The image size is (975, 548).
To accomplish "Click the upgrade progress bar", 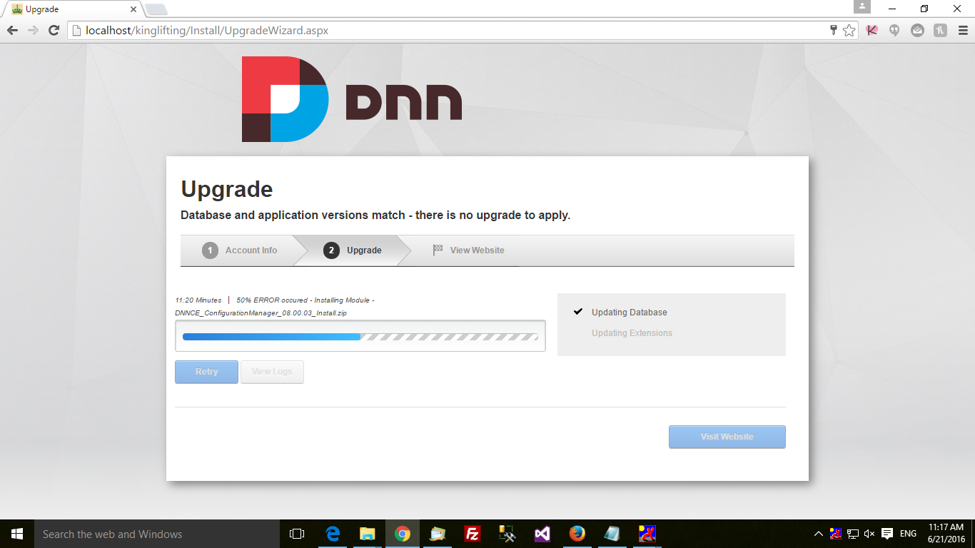I will 360,336.
